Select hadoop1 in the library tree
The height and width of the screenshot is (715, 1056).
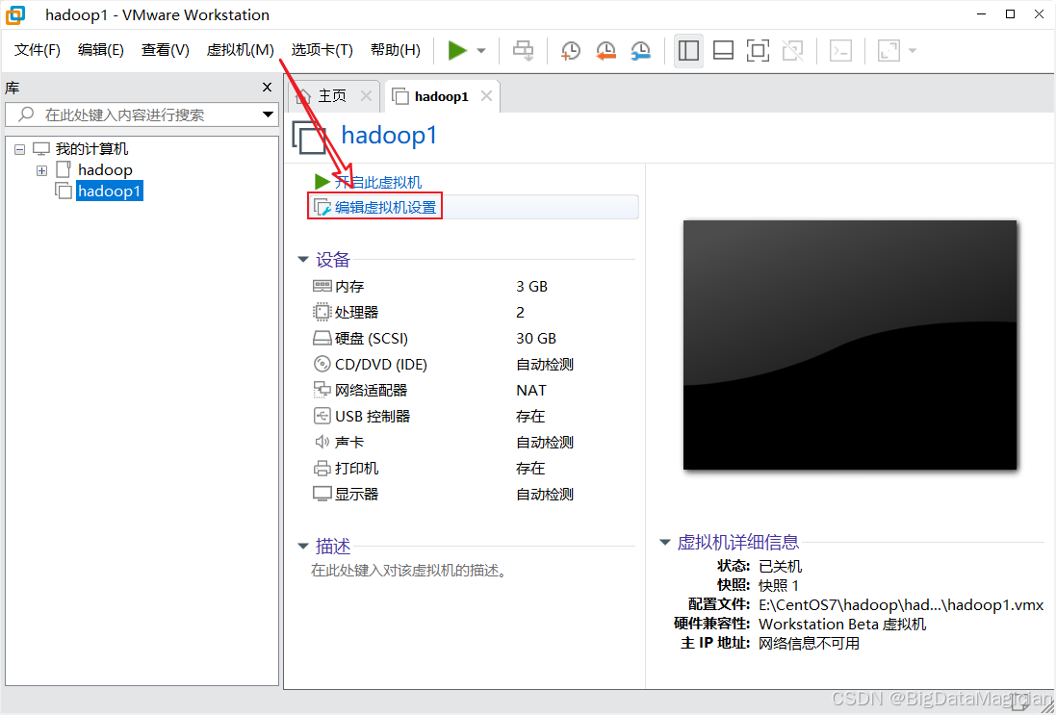109,192
